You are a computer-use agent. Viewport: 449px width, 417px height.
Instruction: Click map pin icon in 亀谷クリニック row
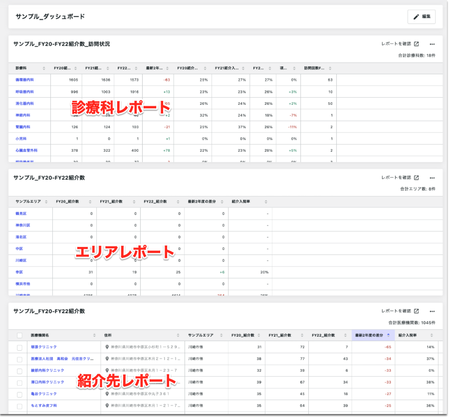107,394
